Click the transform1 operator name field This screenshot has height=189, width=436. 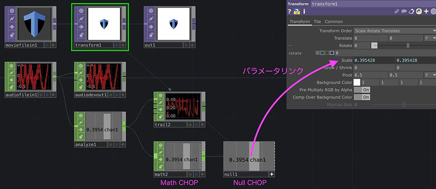(x=373, y=4)
